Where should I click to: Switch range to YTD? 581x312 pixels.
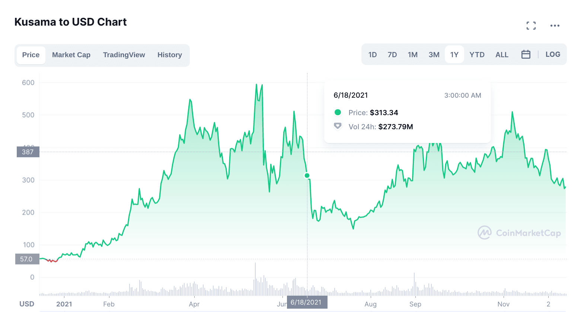pyautogui.click(x=477, y=55)
